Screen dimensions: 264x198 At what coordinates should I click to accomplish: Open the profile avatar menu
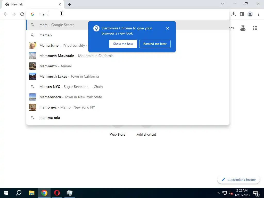click(250, 14)
